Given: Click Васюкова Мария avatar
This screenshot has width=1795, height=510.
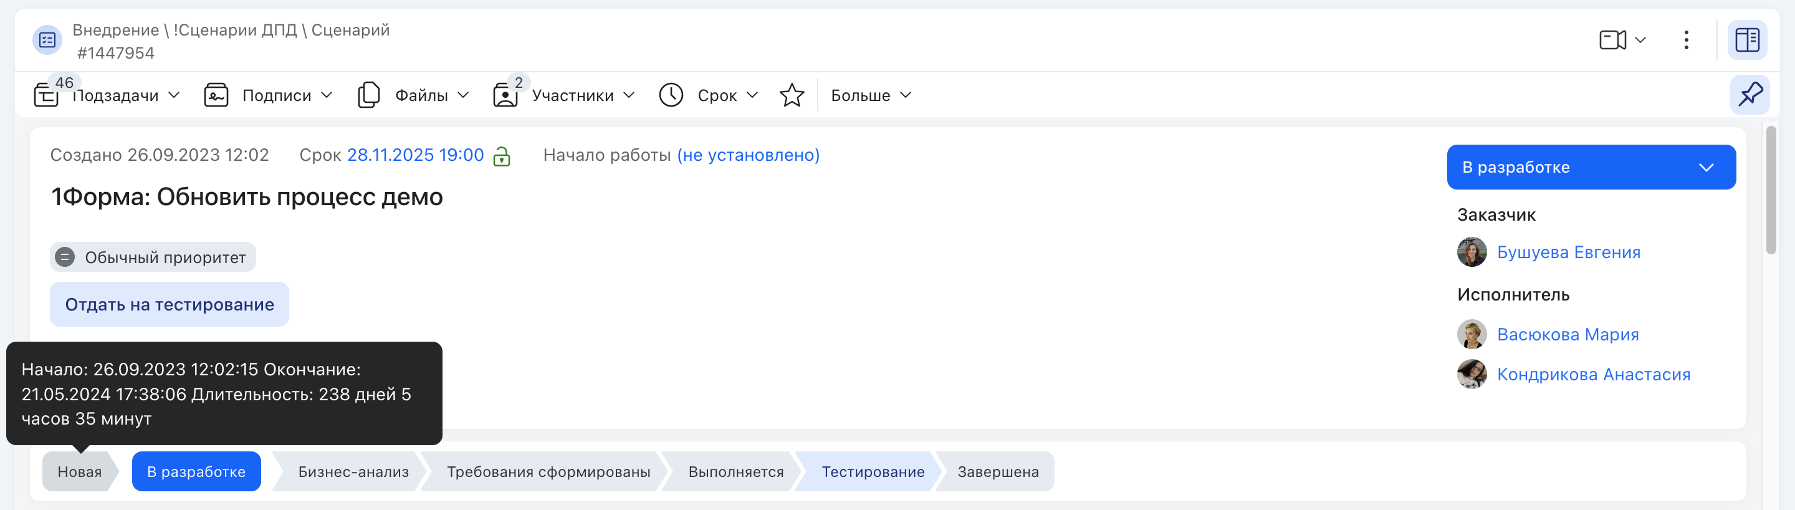Looking at the screenshot, I should click(1472, 334).
